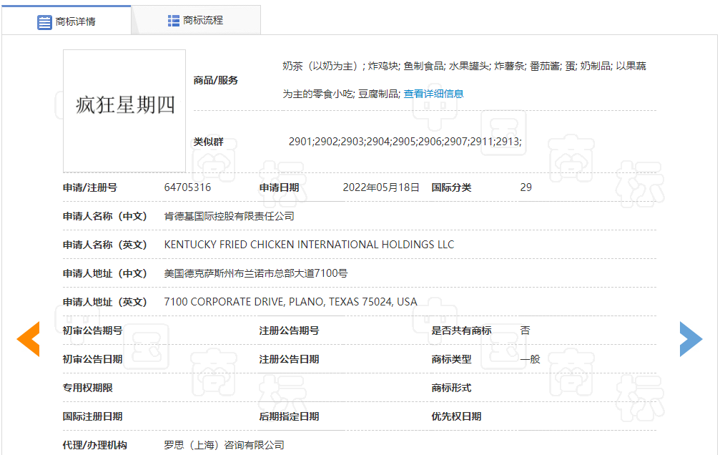Click KENTUCKY FRIED CHICKEN INTERNATIONAL HOLDINGS LLC text
The width and height of the screenshot is (720, 455).
[x=309, y=245]
